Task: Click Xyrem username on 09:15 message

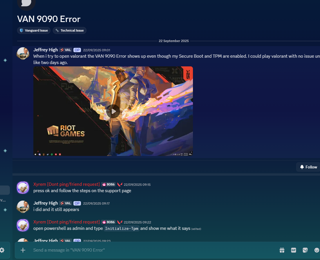Action: (66, 184)
